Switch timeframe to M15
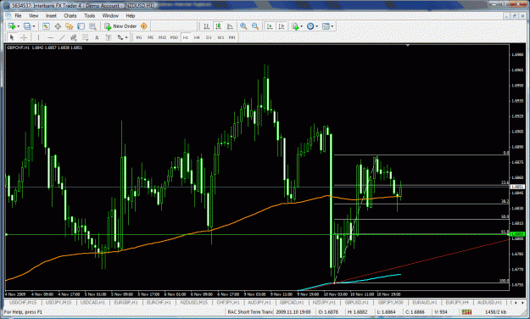The height and width of the screenshot is (319, 530). (162, 37)
